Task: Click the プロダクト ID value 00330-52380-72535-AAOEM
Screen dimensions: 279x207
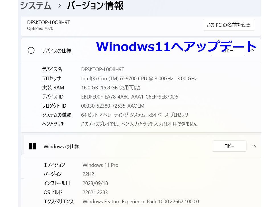Action: 113,106
